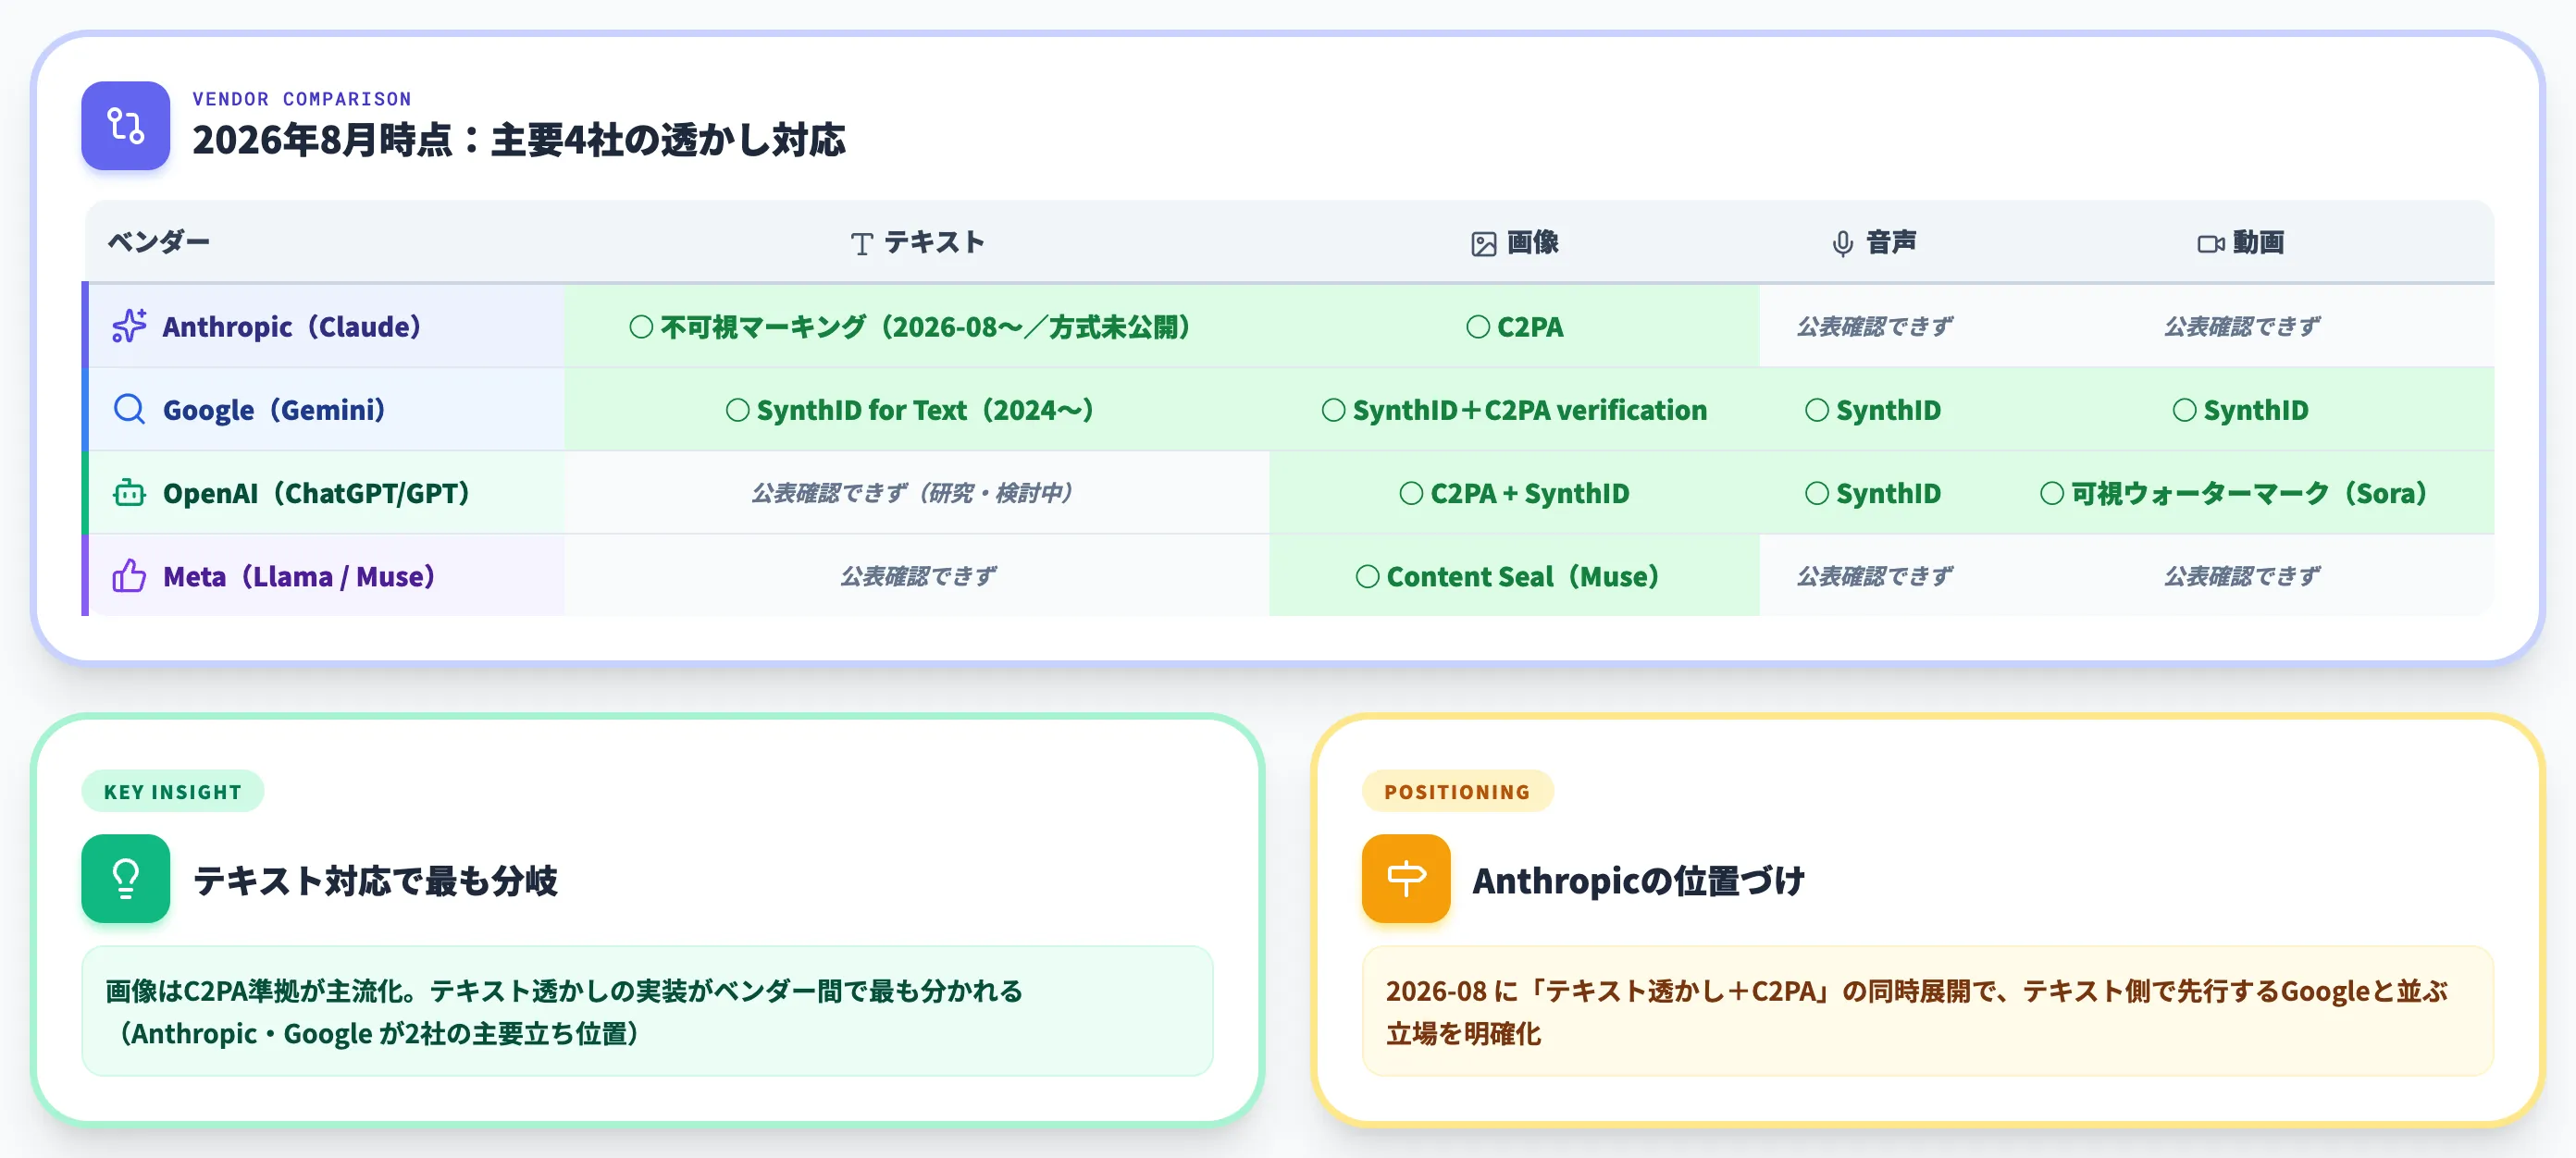Click the KEY INSIGHT badge
This screenshot has height=1158, width=2576.
pyautogui.click(x=173, y=791)
